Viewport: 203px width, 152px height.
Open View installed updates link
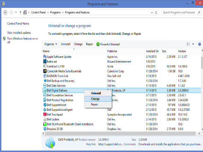[x=19, y=33]
